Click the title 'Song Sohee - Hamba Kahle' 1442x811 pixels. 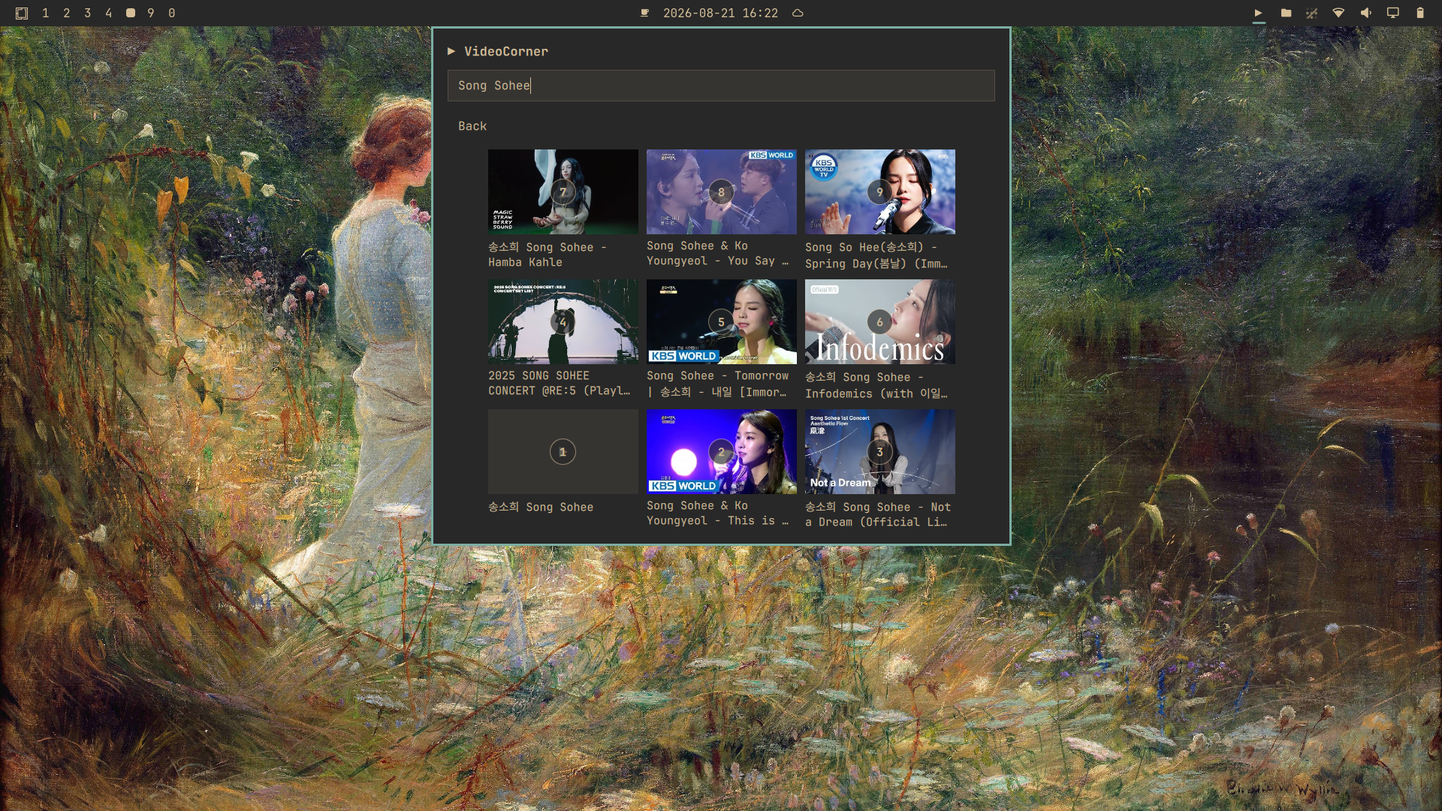pyautogui.click(x=548, y=255)
